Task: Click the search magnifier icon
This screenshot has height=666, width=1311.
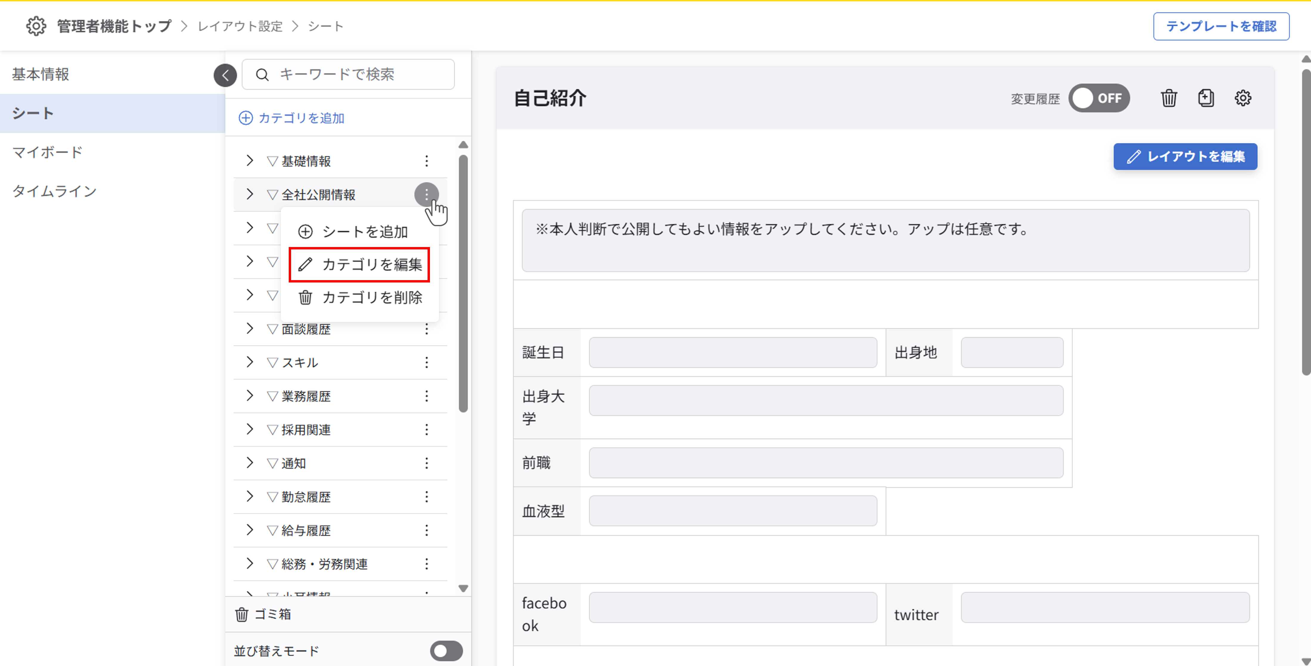Action: [x=262, y=75]
